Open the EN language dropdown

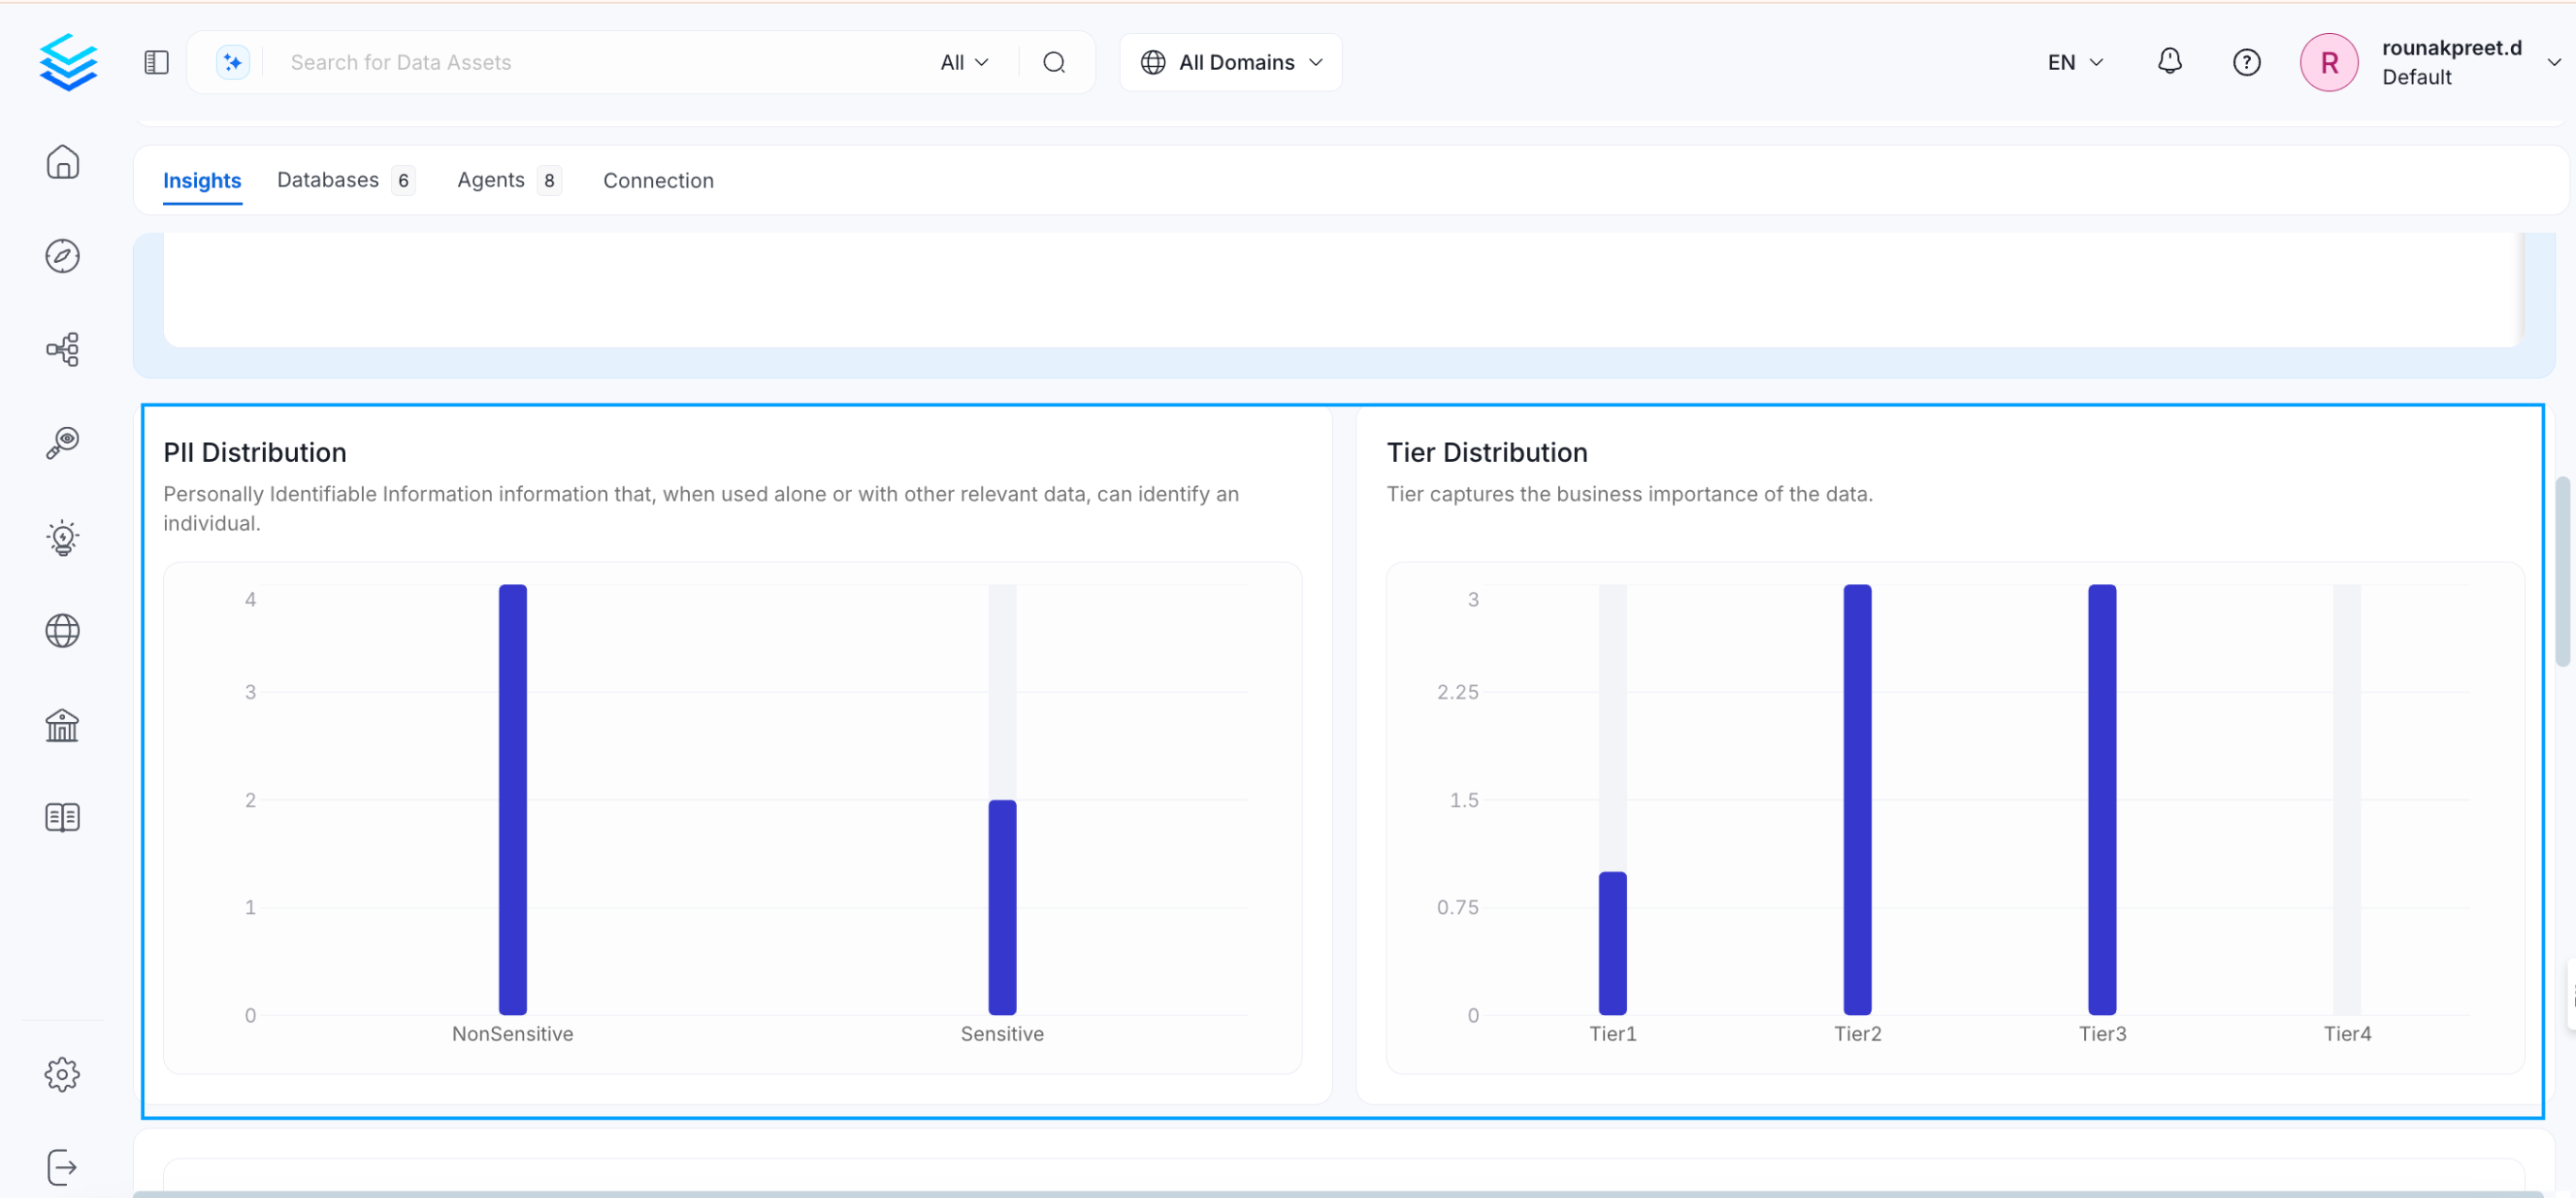(2073, 61)
